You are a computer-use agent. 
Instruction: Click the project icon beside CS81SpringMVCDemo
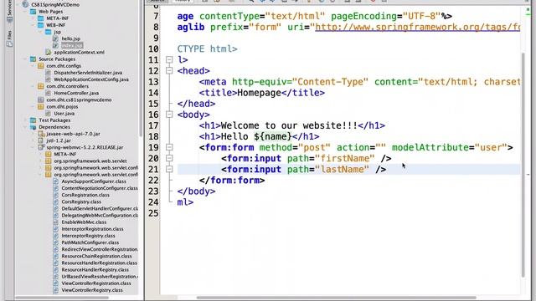25,4
